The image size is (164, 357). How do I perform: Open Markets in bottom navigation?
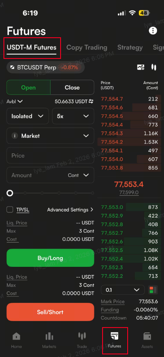coord(49,340)
